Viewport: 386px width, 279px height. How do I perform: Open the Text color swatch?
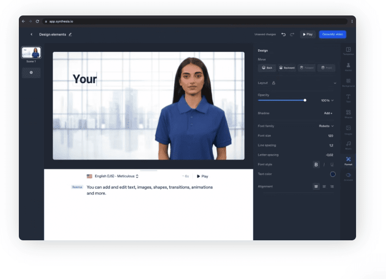[332, 174]
